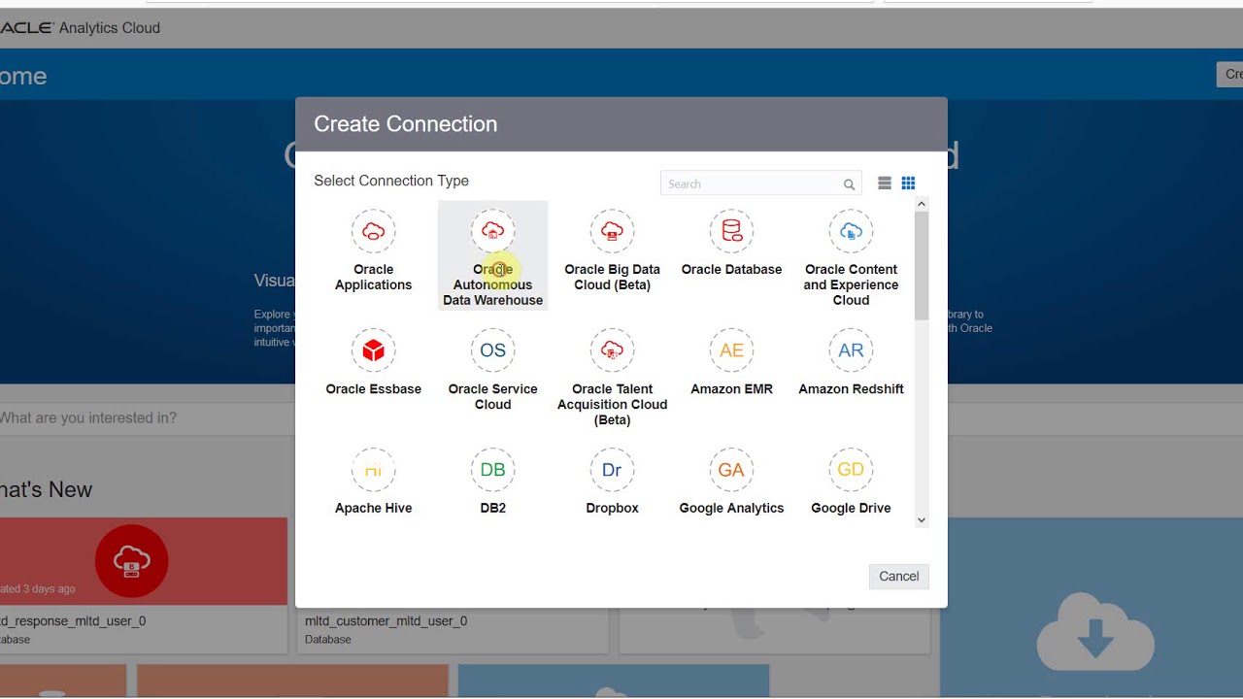This screenshot has width=1243, height=699.
Task: Click the 'Oracle Essbase' label
Action: (x=374, y=389)
